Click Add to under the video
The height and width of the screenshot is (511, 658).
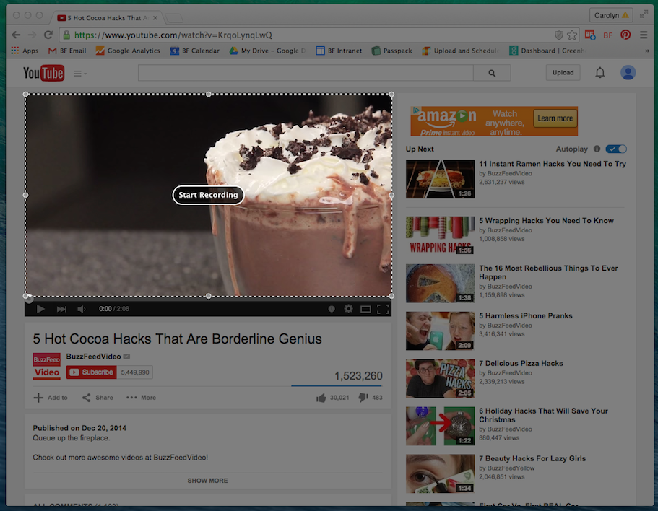pos(51,398)
